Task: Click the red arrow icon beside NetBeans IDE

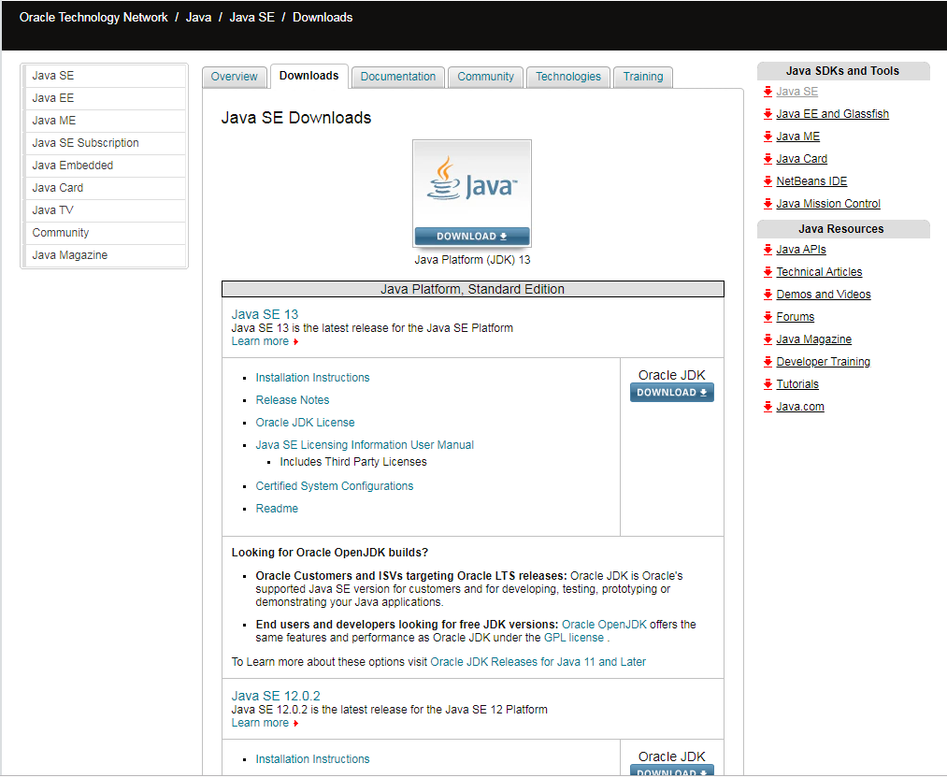Action: pyautogui.click(x=768, y=180)
